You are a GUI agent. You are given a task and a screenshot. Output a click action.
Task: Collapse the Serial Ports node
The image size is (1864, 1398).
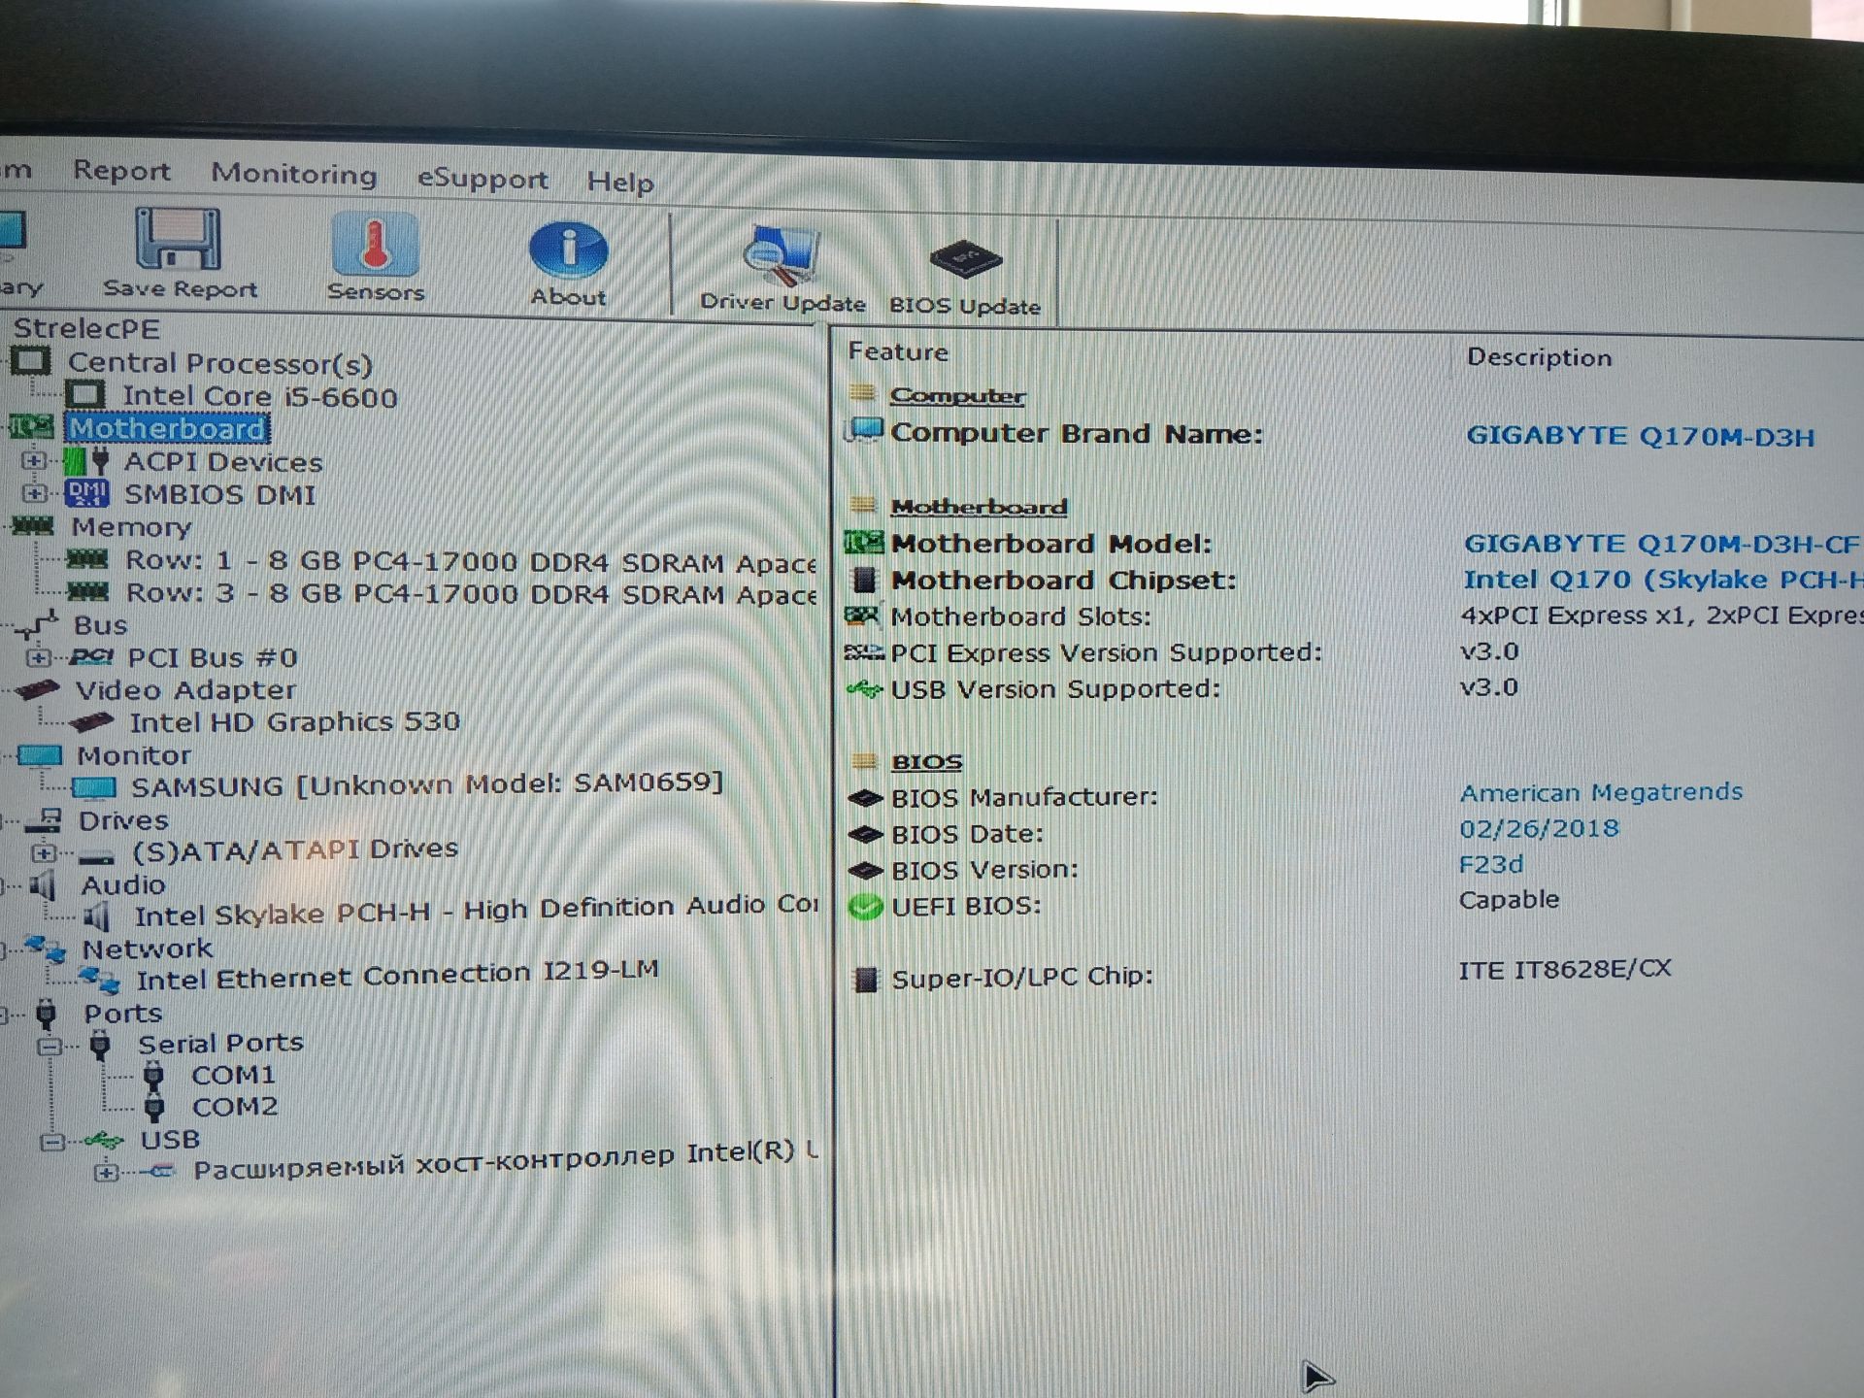(x=49, y=1047)
